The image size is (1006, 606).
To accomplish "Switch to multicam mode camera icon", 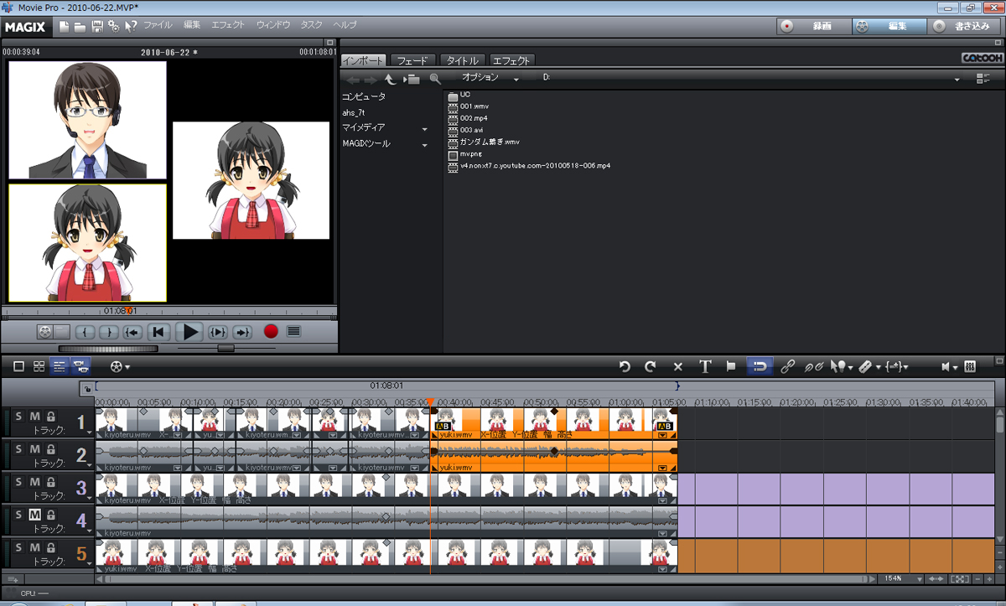I will pos(80,366).
